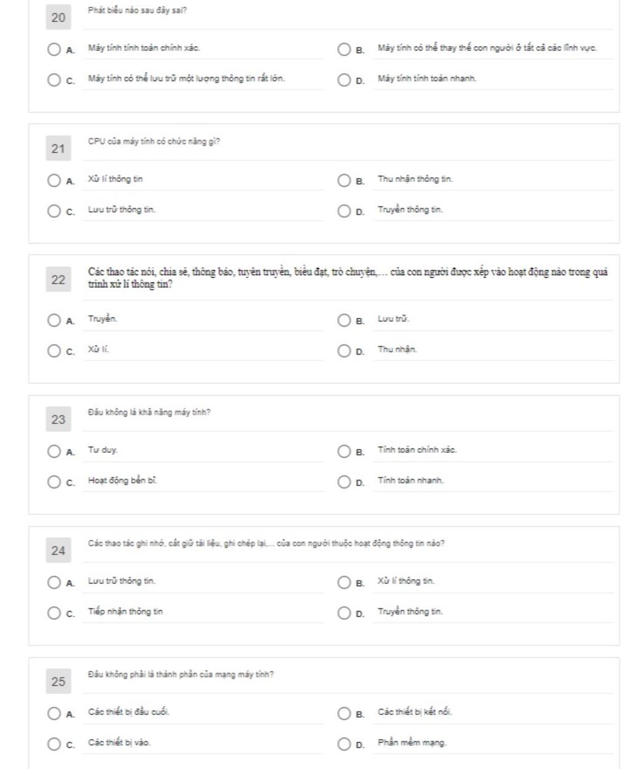This screenshot has width=630, height=769.
Task: Click the question 22 number badge
Action: tap(58, 280)
